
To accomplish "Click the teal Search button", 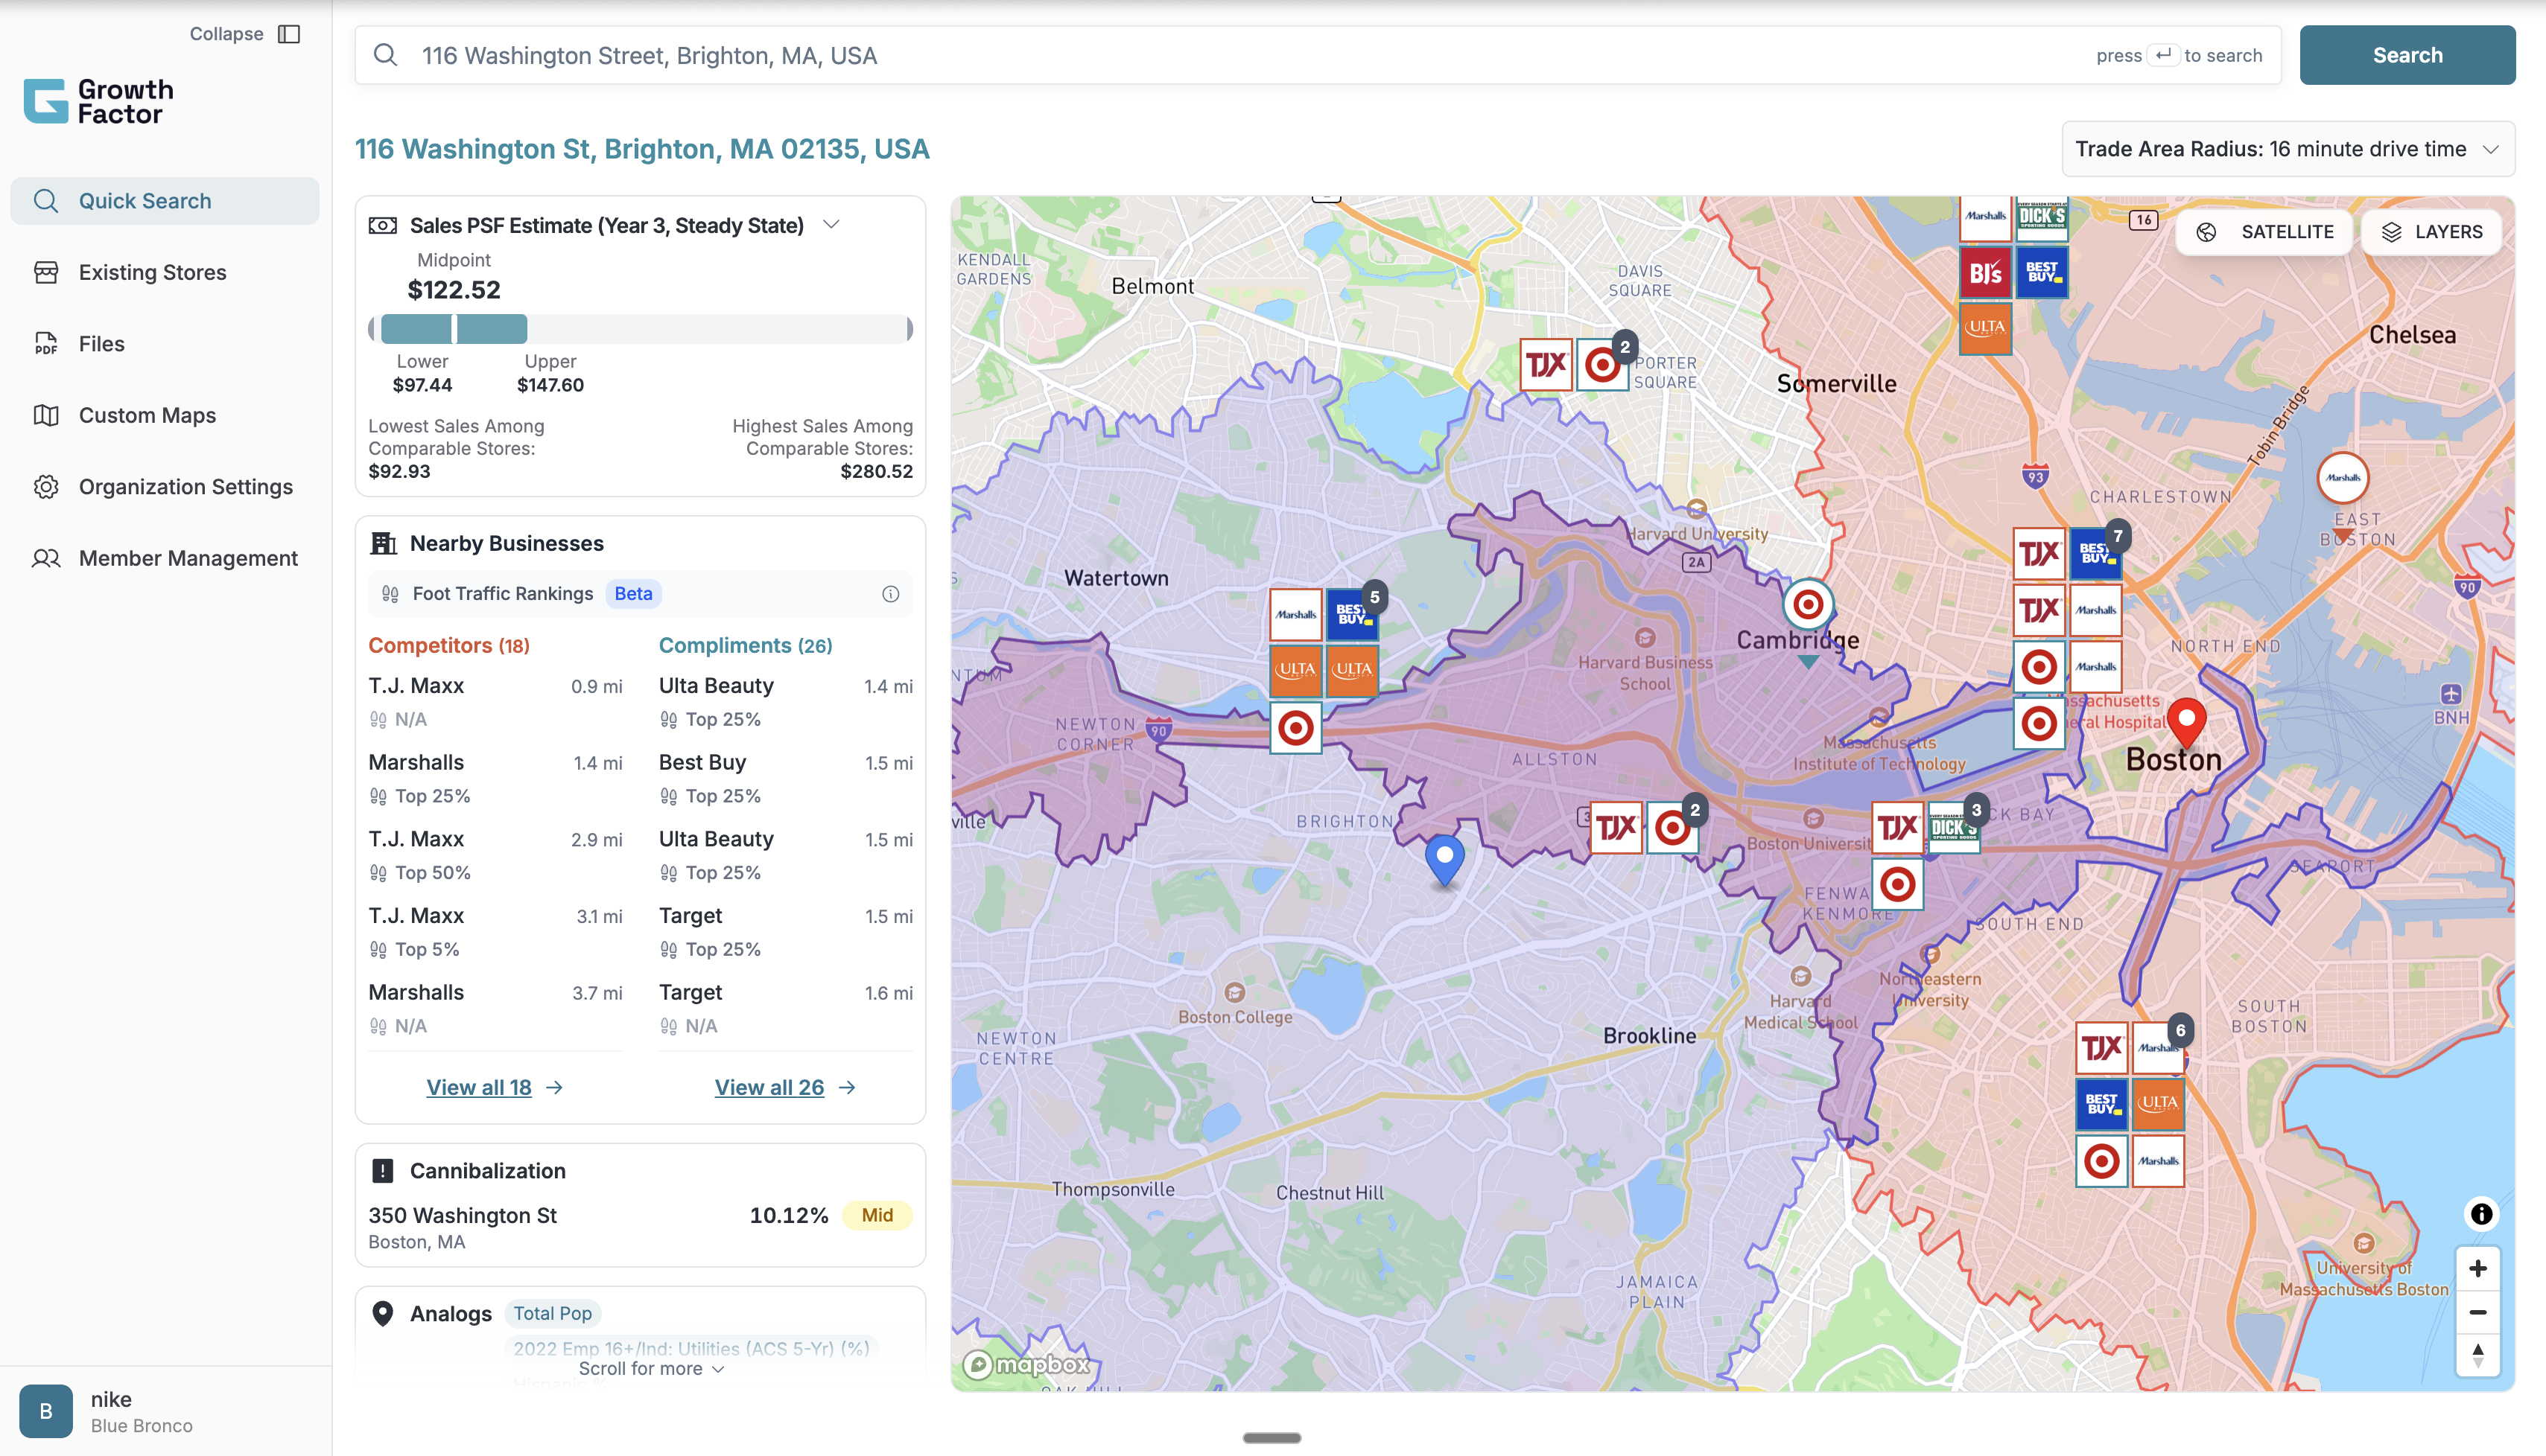I will tap(2407, 55).
